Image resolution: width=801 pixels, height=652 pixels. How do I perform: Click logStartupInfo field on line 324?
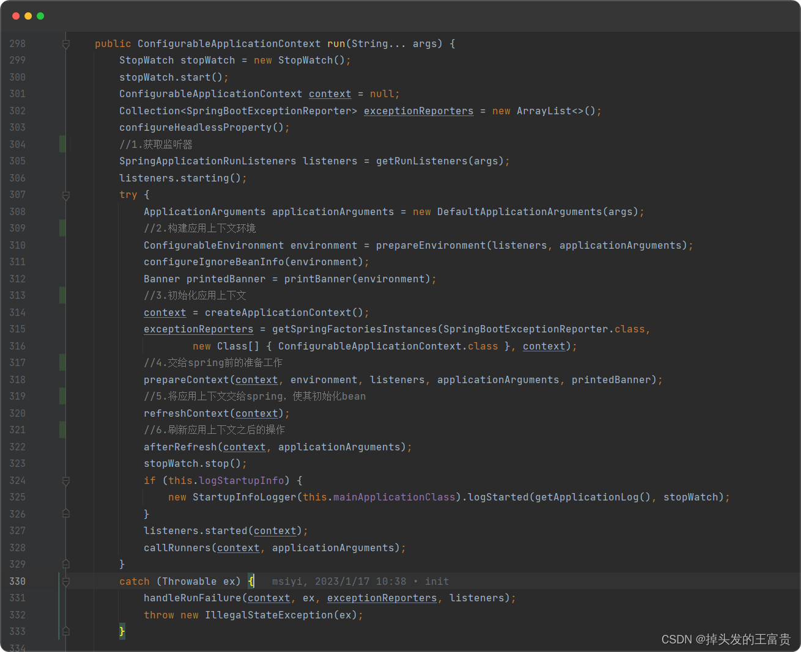242,481
